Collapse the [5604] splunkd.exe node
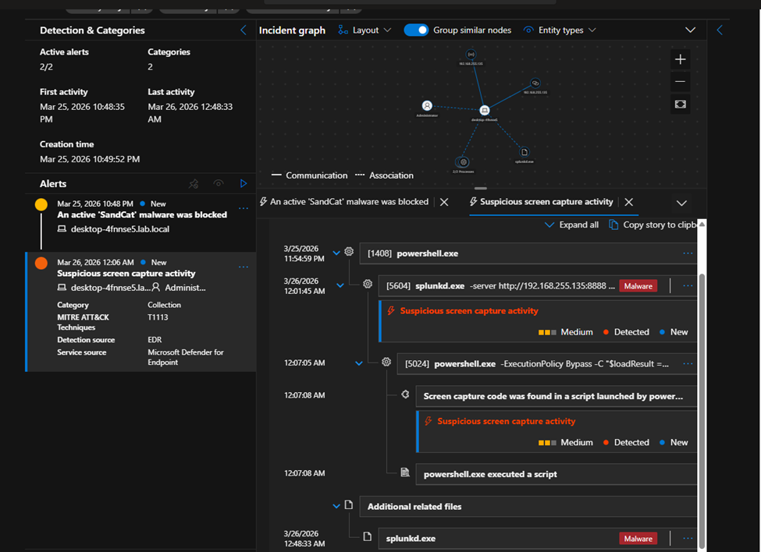 click(x=340, y=285)
